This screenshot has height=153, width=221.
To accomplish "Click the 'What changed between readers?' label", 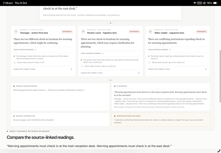I will point(30,131).
